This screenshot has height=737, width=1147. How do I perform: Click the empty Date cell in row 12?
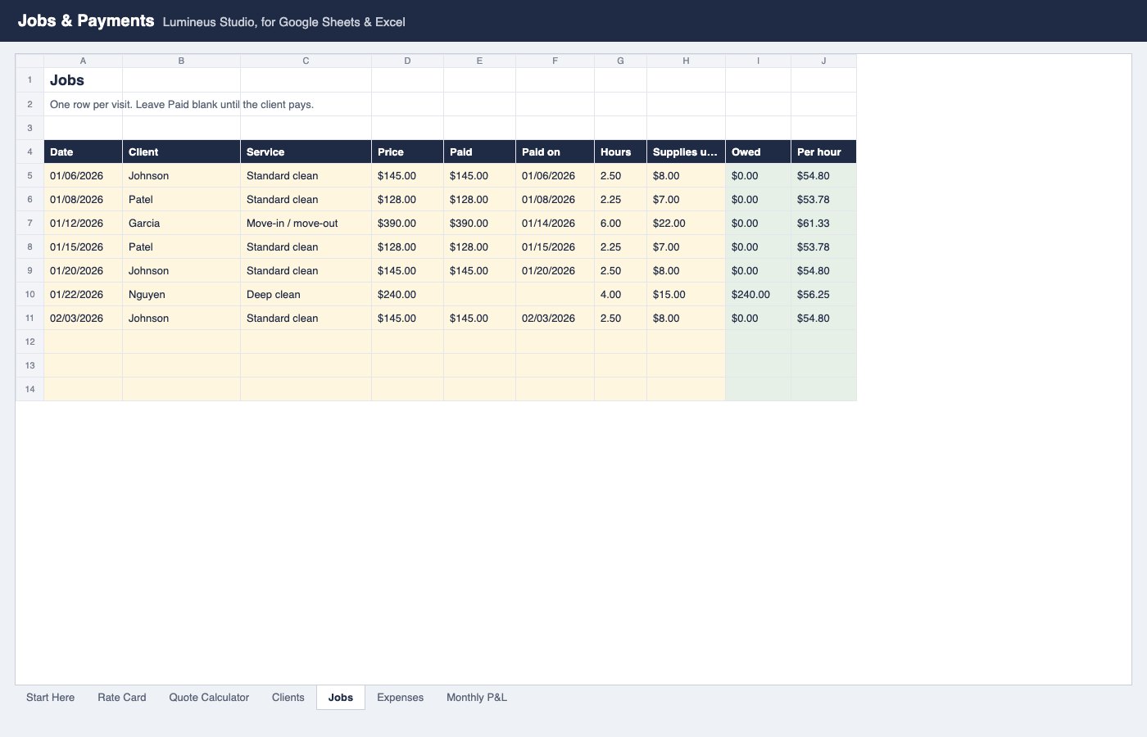(x=83, y=341)
